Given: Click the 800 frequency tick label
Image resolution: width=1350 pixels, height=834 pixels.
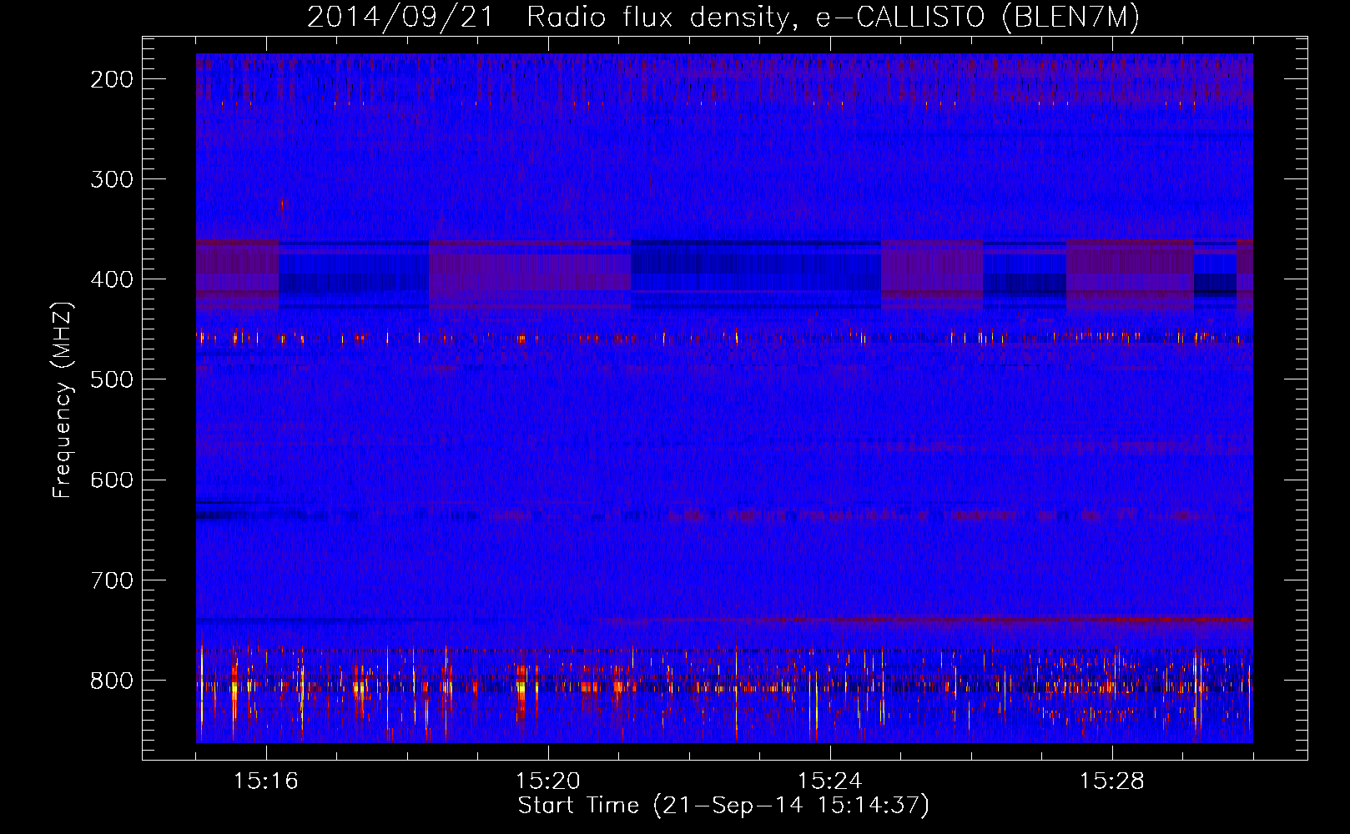Looking at the screenshot, I should (x=111, y=680).
